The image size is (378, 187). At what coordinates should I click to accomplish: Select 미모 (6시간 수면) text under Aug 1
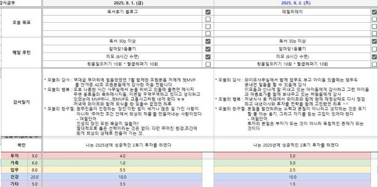122,56
